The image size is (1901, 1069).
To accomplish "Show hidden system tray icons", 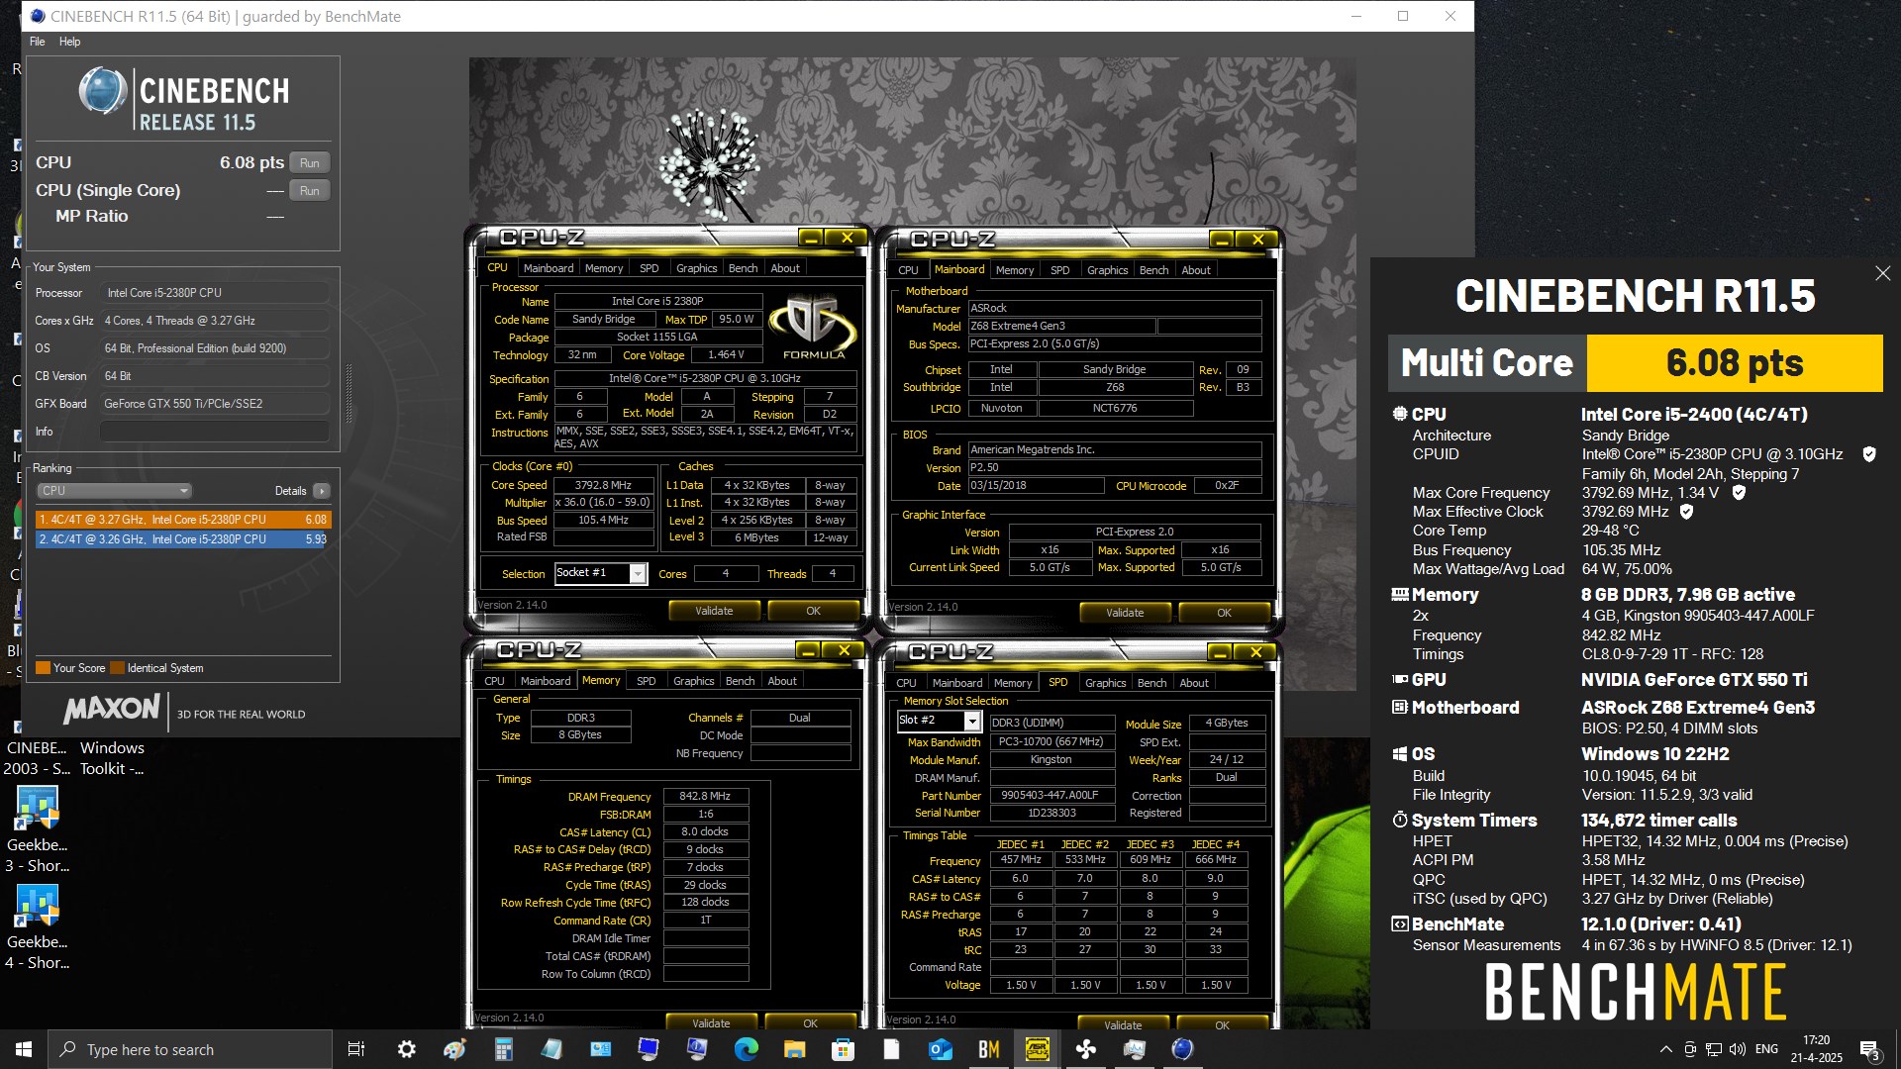I will point(1665,1049).
